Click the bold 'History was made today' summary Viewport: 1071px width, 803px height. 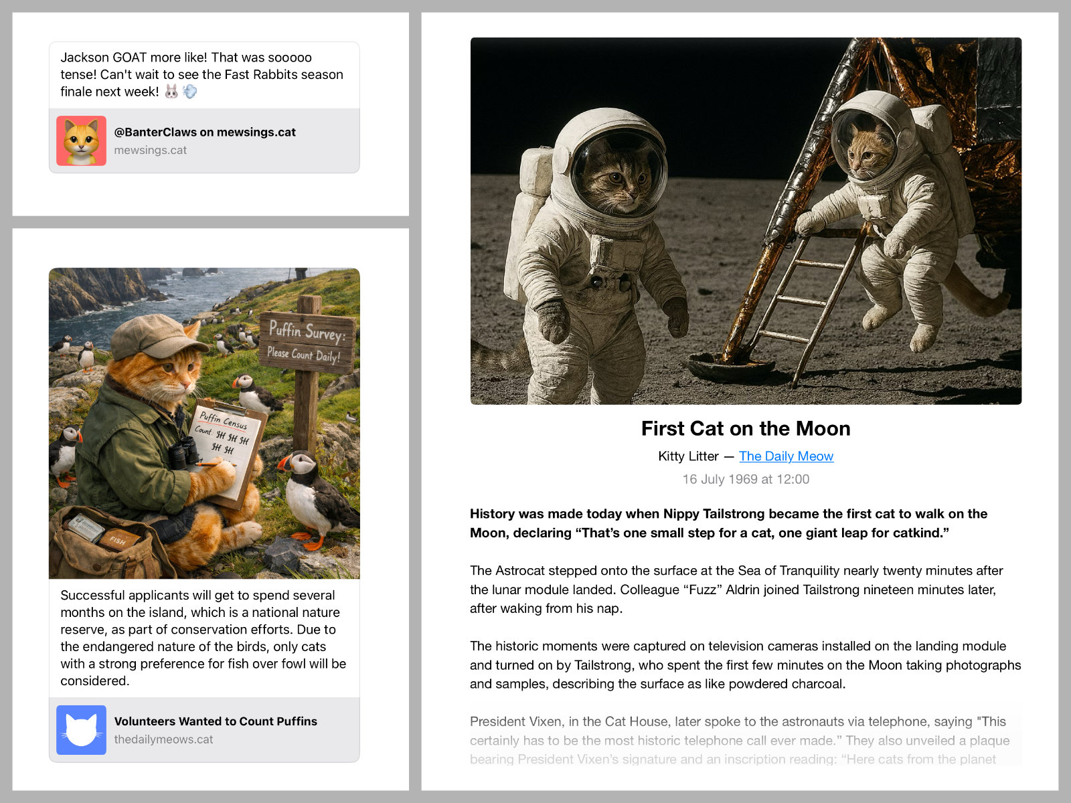(728, 523)
